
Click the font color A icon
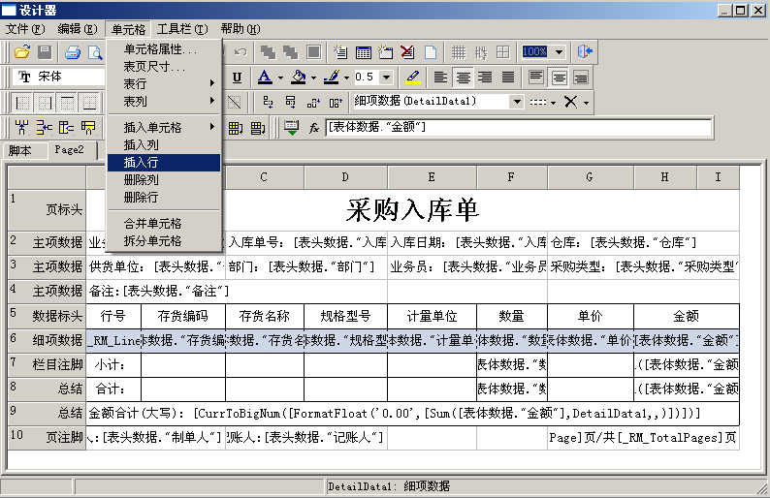click(265, 78)
